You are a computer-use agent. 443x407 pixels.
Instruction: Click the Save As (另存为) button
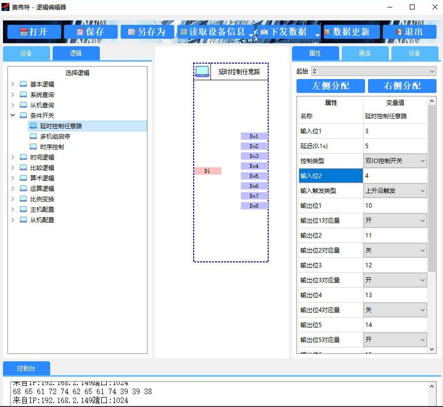(x=147, y=32)
